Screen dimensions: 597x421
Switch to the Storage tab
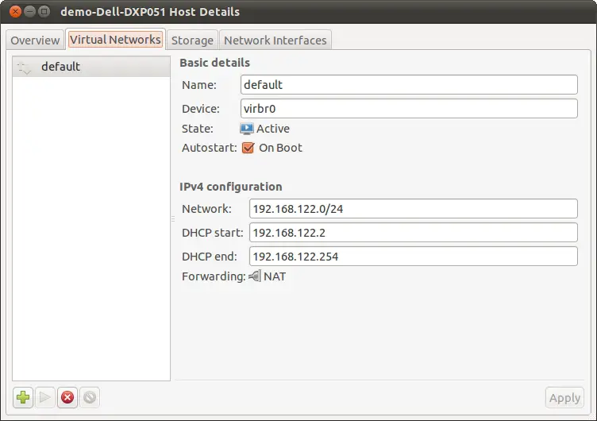pos(192,40)
